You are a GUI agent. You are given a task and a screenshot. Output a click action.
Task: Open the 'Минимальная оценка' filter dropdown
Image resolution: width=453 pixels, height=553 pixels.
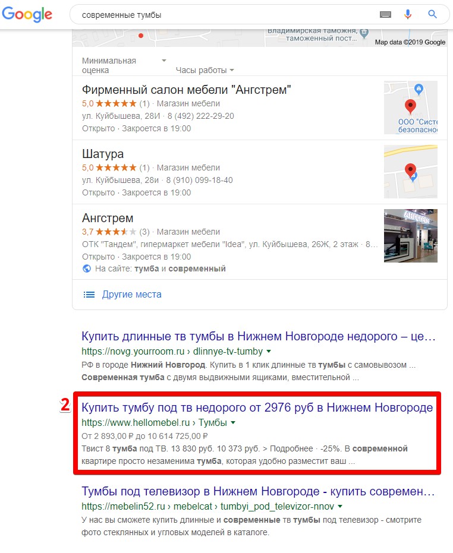124,65
